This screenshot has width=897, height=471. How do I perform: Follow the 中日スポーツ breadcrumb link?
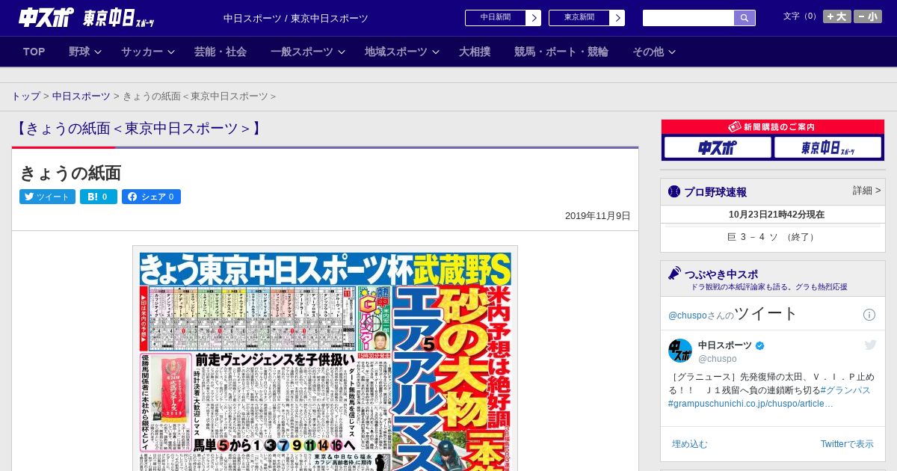tap(81, 96)
